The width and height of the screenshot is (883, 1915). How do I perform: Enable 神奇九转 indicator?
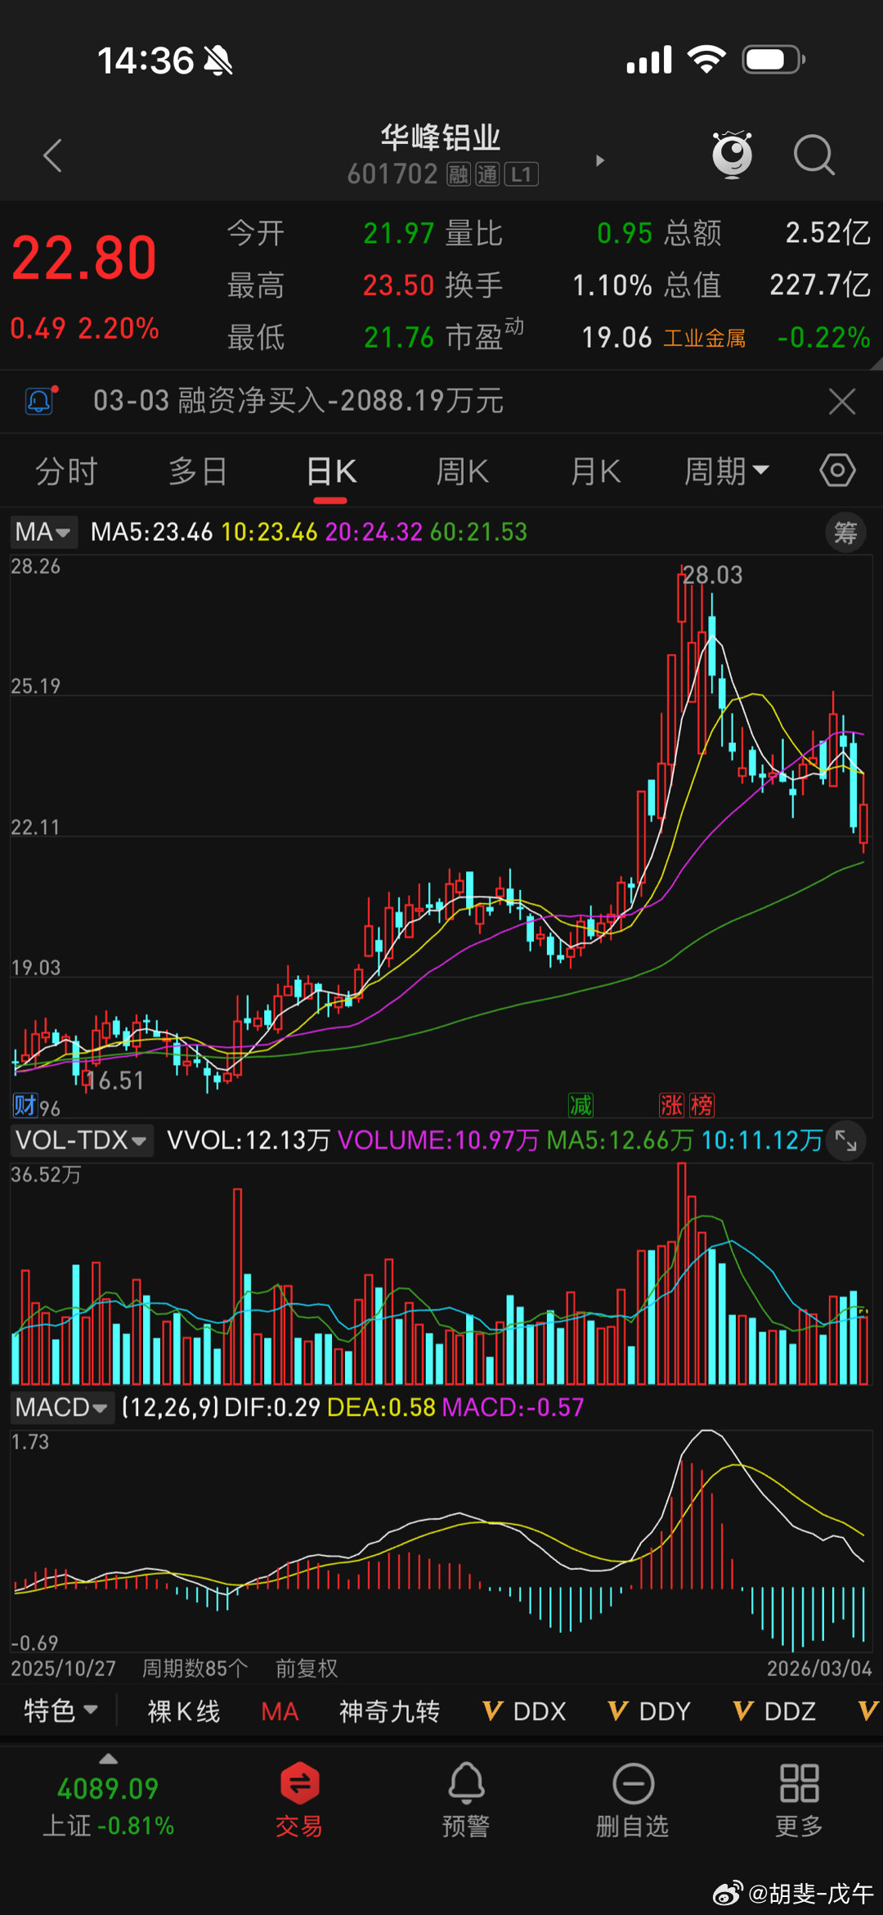[389, 1711]
